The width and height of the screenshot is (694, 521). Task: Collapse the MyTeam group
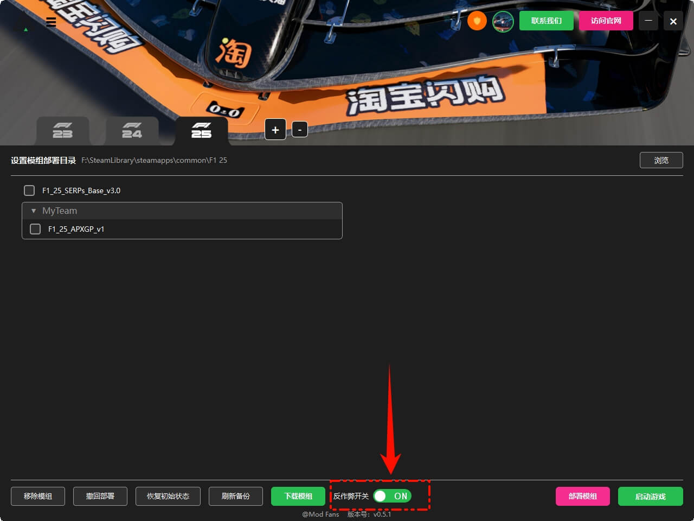34,211
